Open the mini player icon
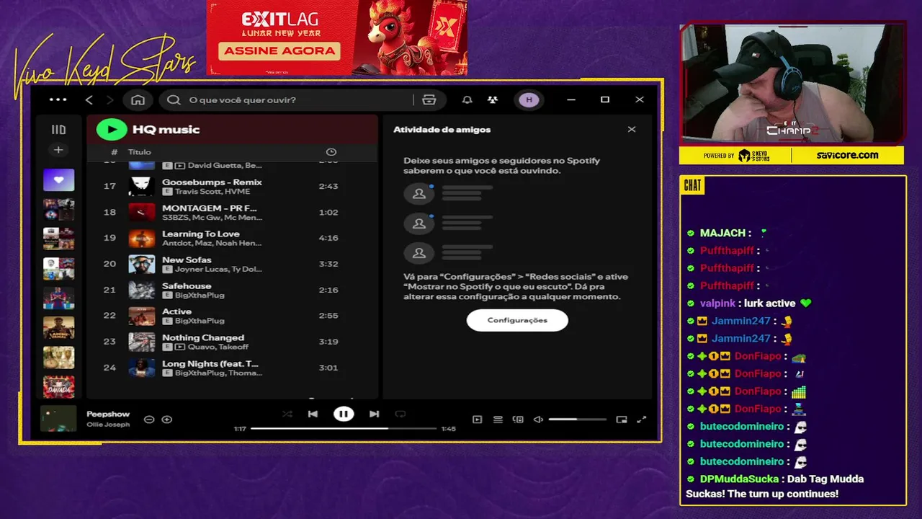 tap(622, 420)
